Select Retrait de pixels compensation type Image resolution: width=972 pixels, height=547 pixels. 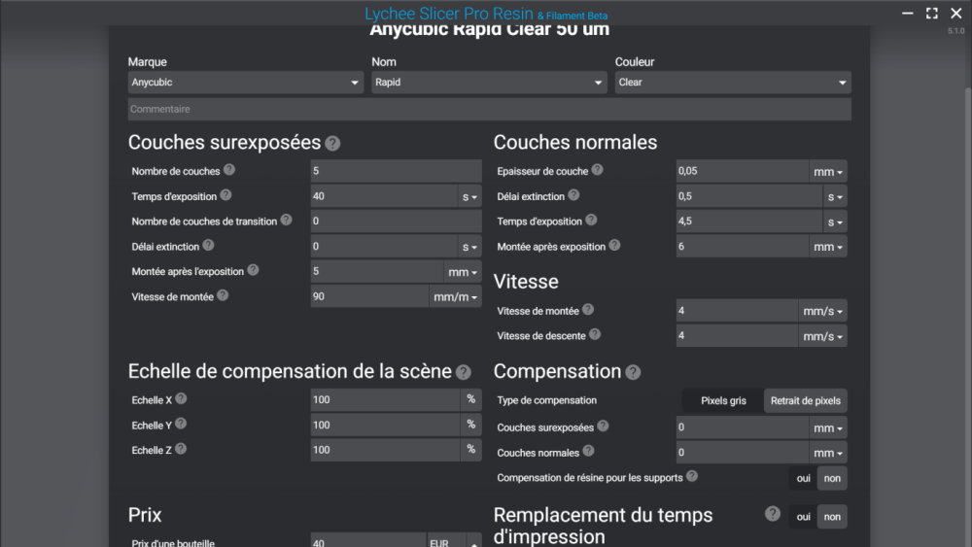(805, 400)
